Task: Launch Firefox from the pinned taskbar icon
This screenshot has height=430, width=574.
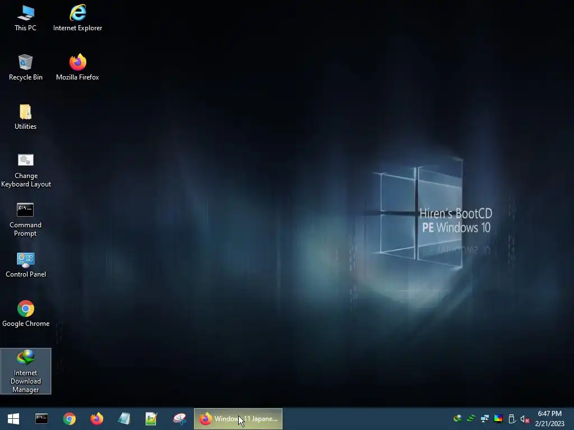Action: [x=96, y=419]
